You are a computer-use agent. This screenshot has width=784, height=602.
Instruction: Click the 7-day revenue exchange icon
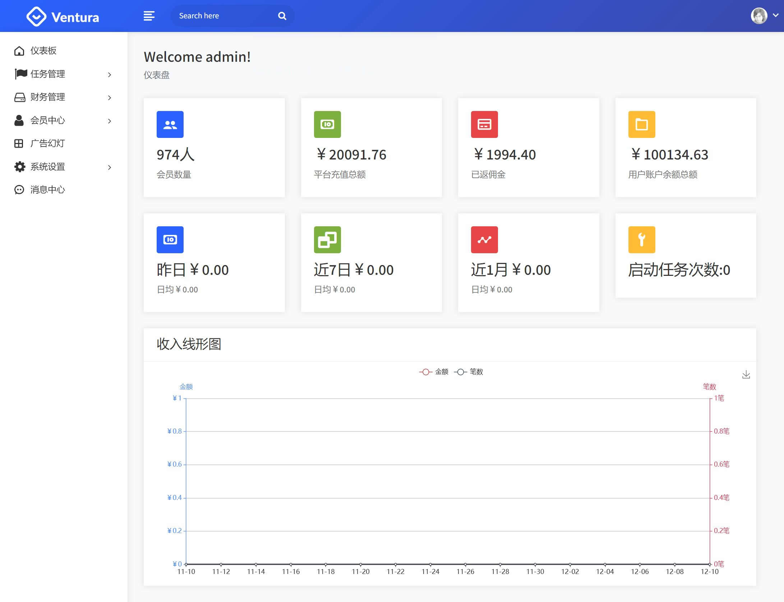point(328,239)
